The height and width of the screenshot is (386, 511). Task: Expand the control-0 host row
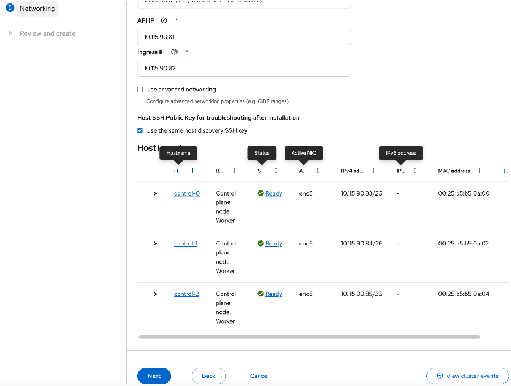tap(155, 193)
